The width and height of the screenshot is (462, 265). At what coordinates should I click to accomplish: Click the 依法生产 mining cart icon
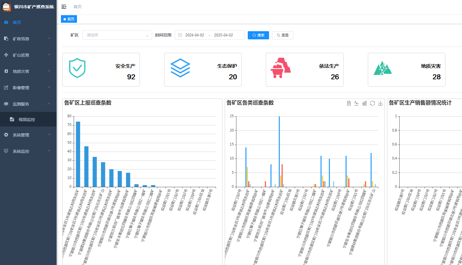(x=280, y=68)
